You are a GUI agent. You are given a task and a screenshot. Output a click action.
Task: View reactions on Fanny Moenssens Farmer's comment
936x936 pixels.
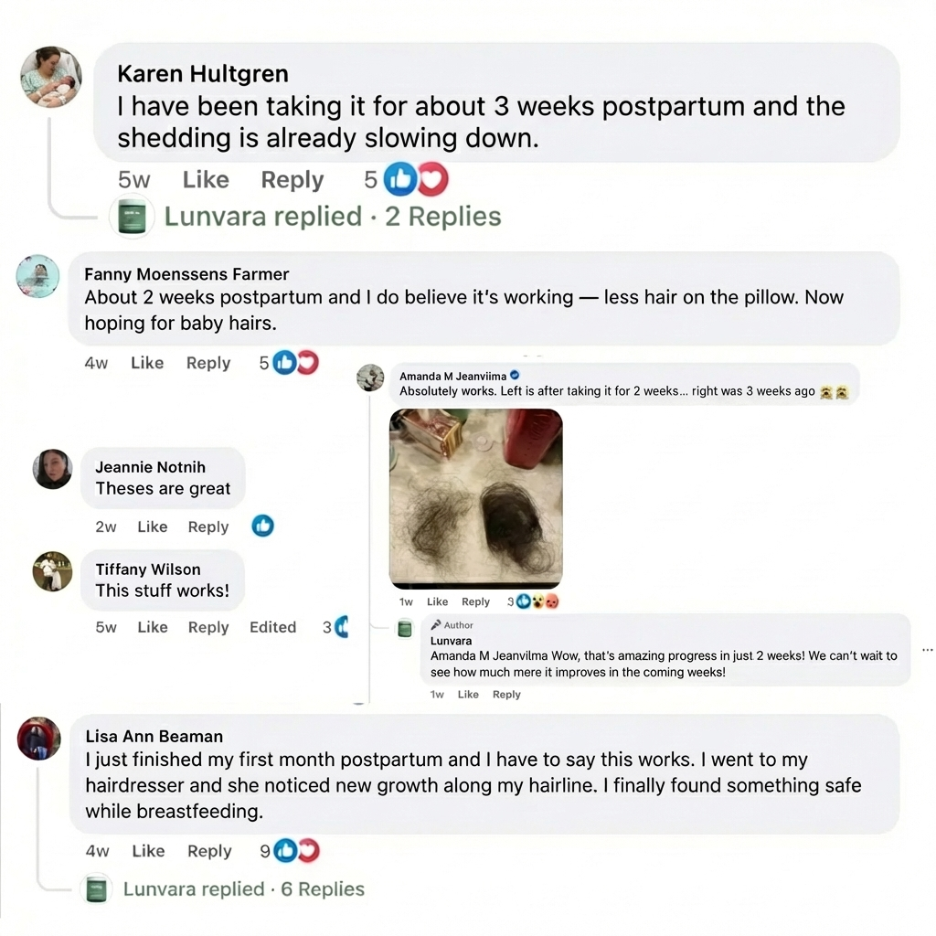(295, 362)
